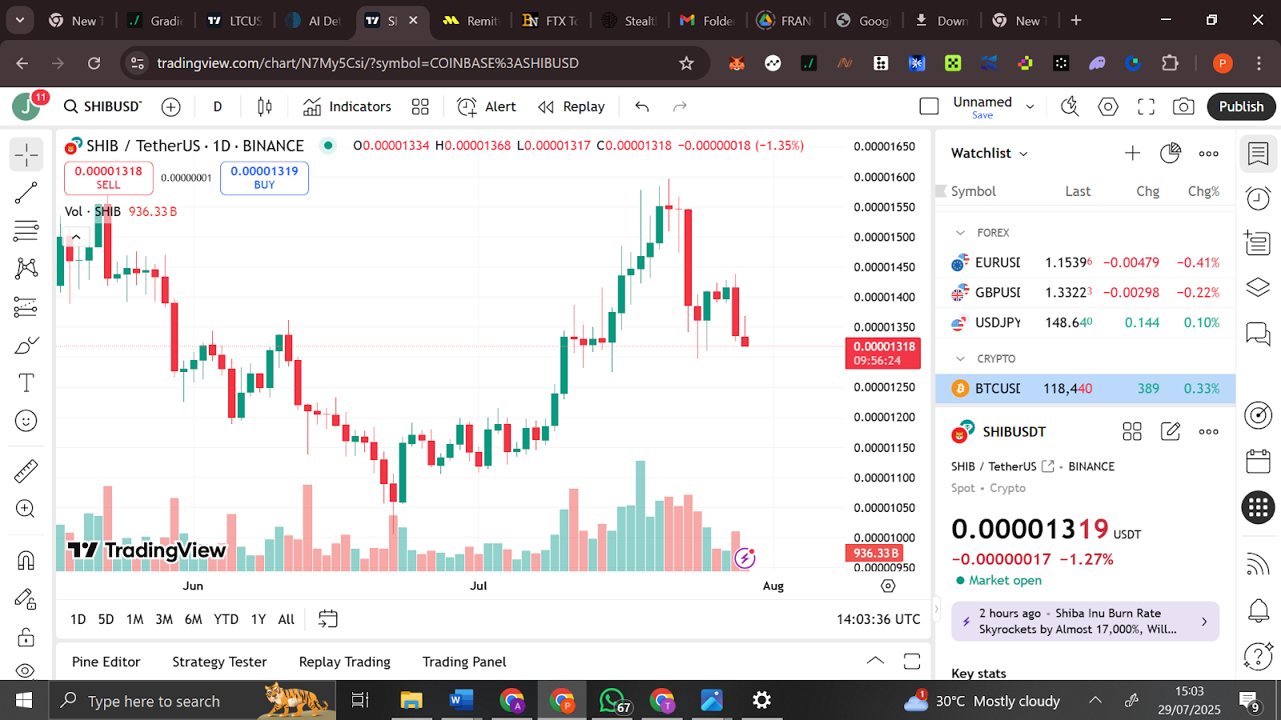Expand the Unnamed layout dropdown
Image resolution: width=1281 pixels, height=720 pixels.
pos(1030,106)
